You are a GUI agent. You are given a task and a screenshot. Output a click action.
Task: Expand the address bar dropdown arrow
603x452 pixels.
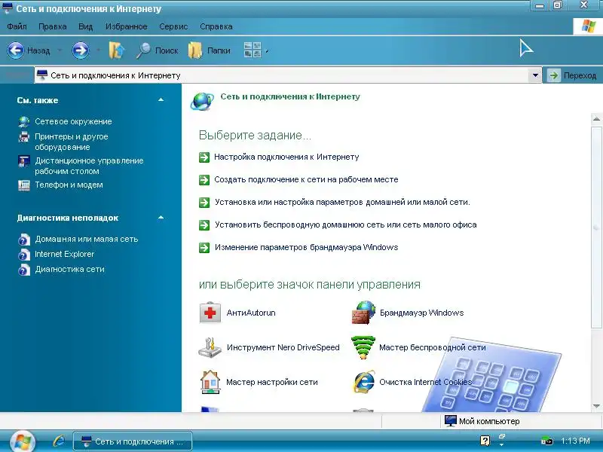pos(535,75)
